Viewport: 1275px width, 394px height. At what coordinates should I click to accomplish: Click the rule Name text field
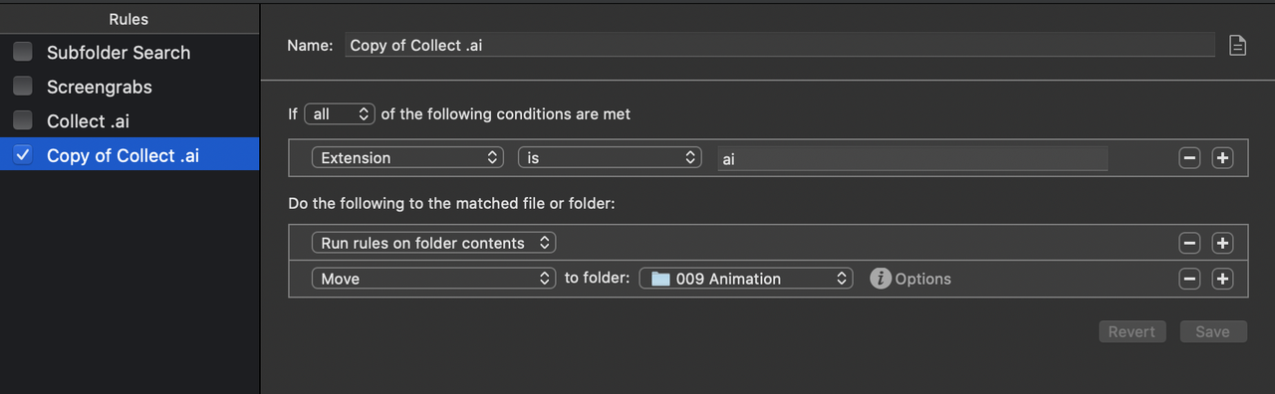pyautogui.click(x=780, y=46)
